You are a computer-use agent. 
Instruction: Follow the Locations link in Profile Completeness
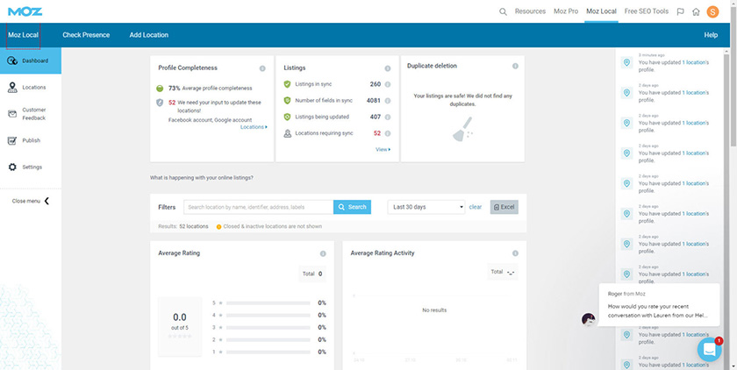pyautogui.click(x=254, y=127)
